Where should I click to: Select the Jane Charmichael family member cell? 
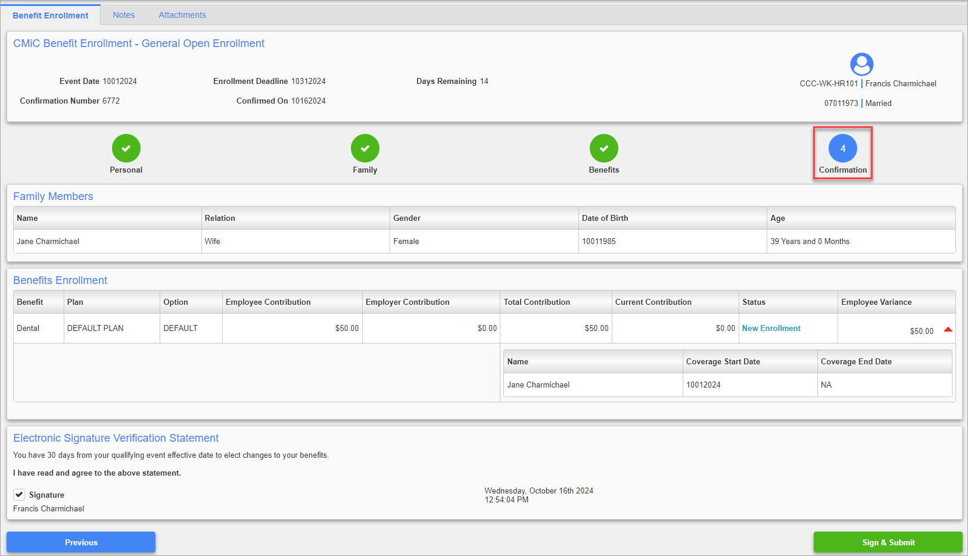(107, 241)
